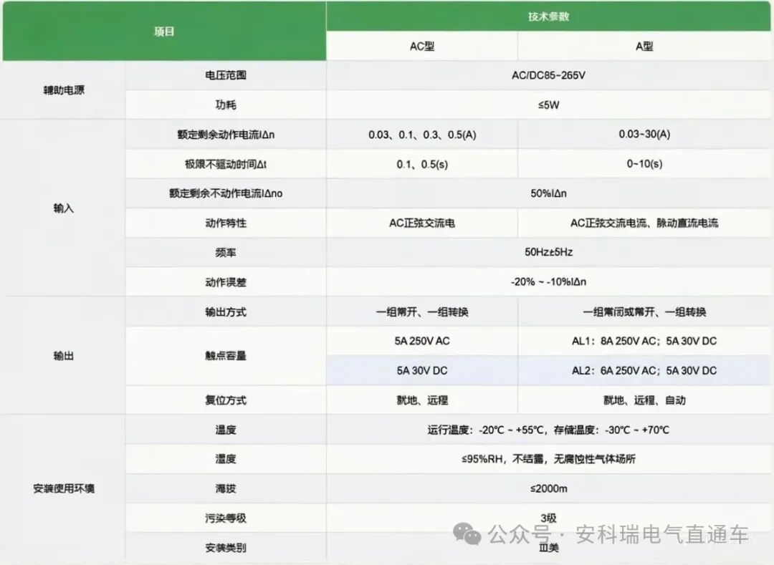
Task: Select the 辅助电源 row group label
Action: click(63, 90)
